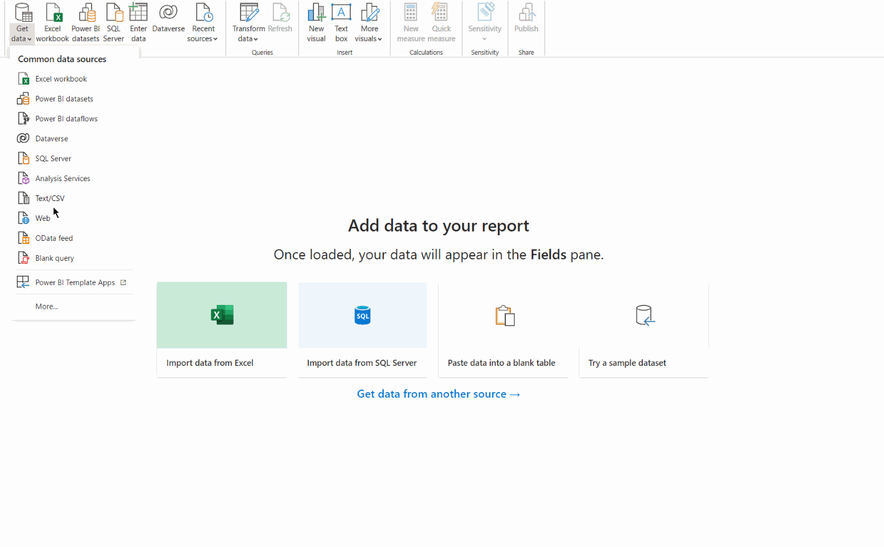Open Power BI Template Apps link

(x=74, y=283)
